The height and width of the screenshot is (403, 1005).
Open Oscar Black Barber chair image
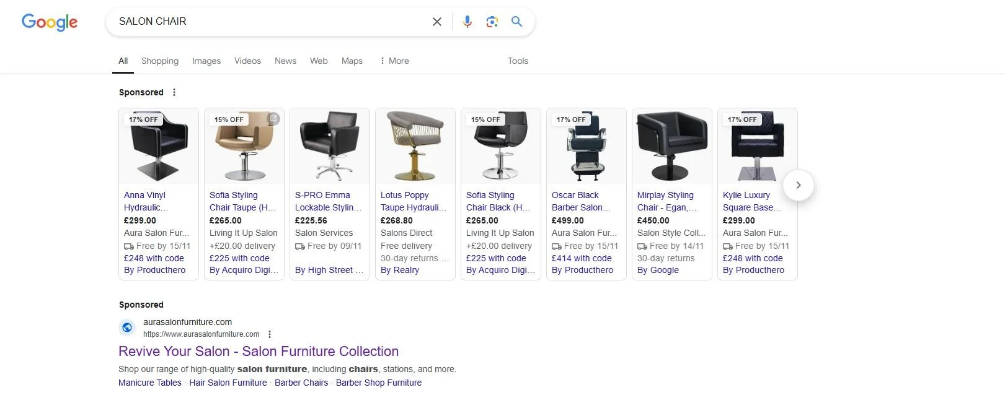tap(587, 146)
